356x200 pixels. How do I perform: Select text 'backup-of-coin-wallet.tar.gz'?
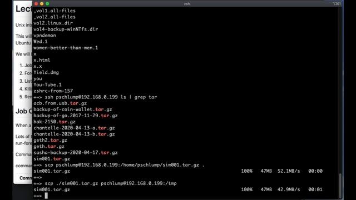73,109
